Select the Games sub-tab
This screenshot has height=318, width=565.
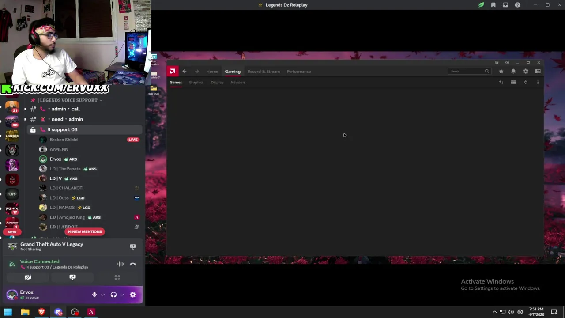click(176, 82)
